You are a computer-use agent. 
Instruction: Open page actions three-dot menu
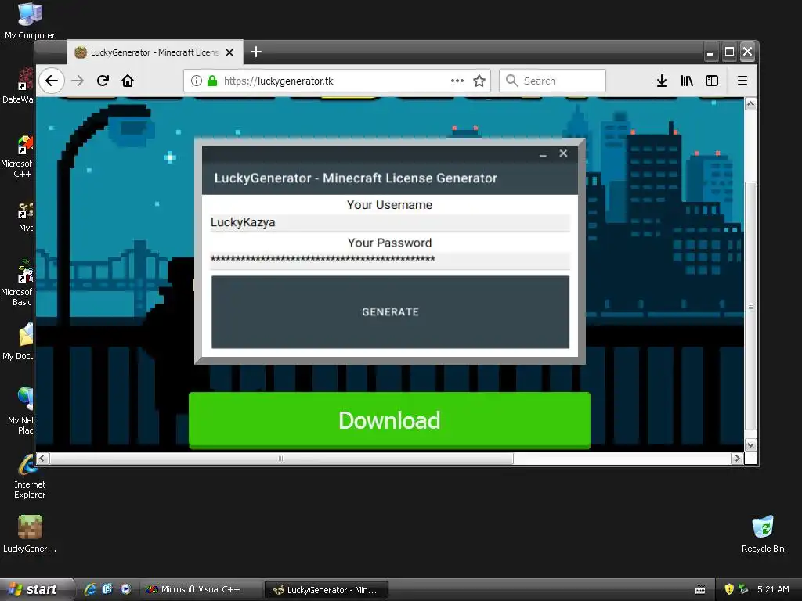pos(457,81)
